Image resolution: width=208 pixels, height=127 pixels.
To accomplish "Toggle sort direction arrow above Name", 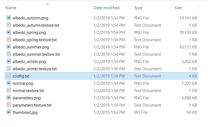I will click(x=48, y=4).
